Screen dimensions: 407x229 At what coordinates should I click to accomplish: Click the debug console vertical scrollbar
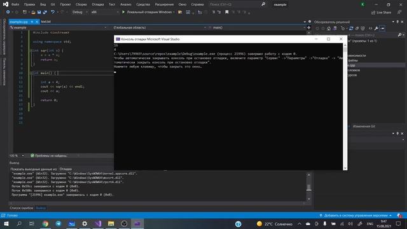[x=345, y=106]
